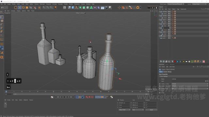Open the MoGraph menu
This screenshot has height=117, width=209.
(x=42, y=4)
